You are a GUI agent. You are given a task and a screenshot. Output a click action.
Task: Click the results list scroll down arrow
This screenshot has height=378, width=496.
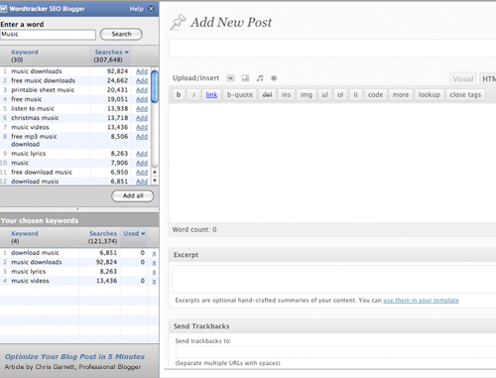point(155,181)
